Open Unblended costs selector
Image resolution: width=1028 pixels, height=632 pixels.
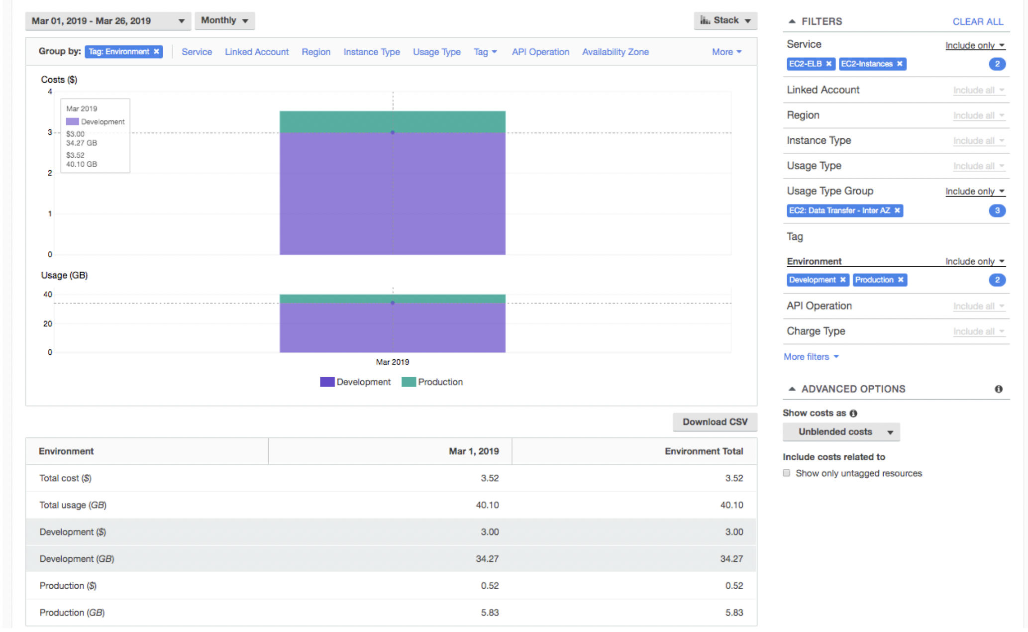tap(841, 432)
